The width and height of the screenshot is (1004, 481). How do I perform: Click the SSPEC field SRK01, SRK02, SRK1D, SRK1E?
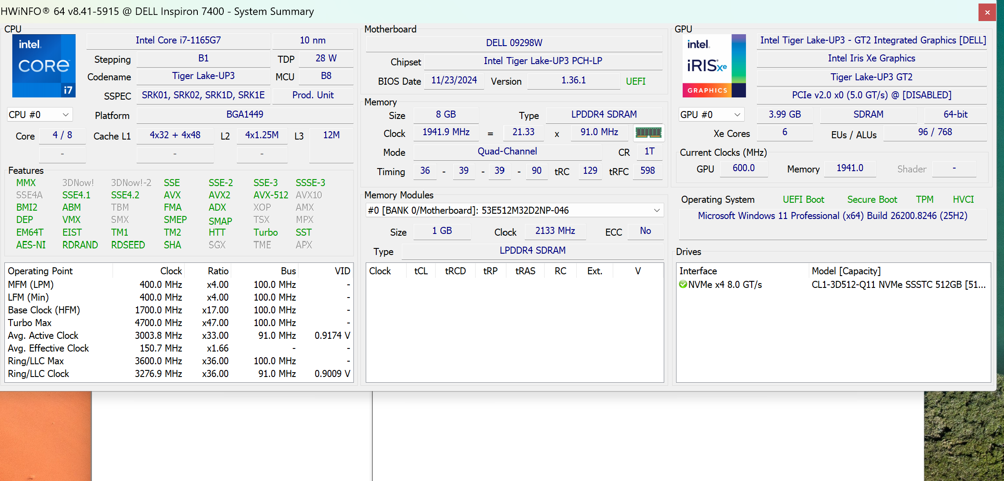[x=203, y=95]
